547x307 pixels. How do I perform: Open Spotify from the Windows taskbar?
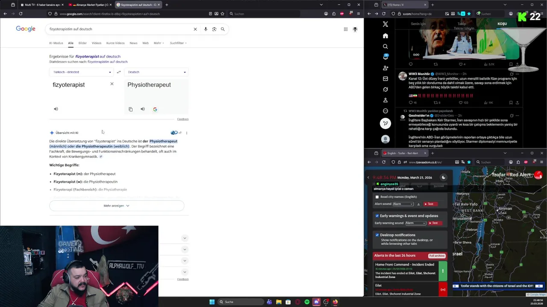pyautogui.click(x=307, y=302)
